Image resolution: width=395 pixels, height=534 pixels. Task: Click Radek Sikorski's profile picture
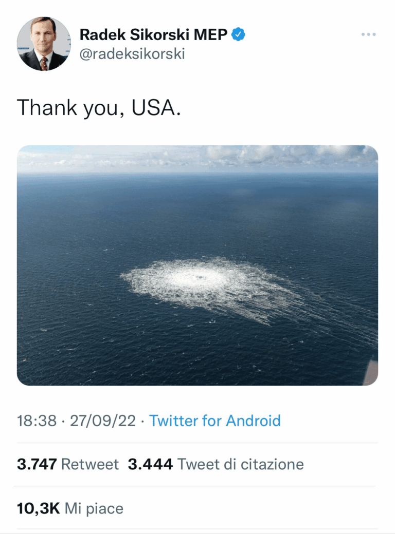coord(44,44)
